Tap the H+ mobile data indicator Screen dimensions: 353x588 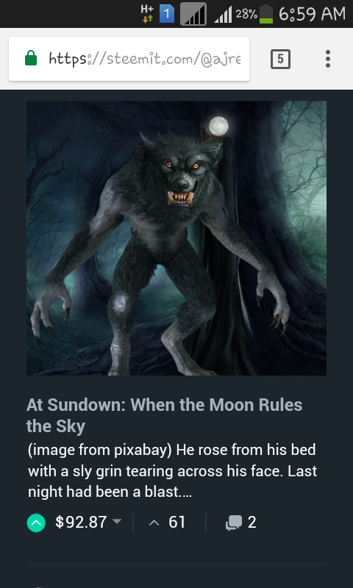147,14
